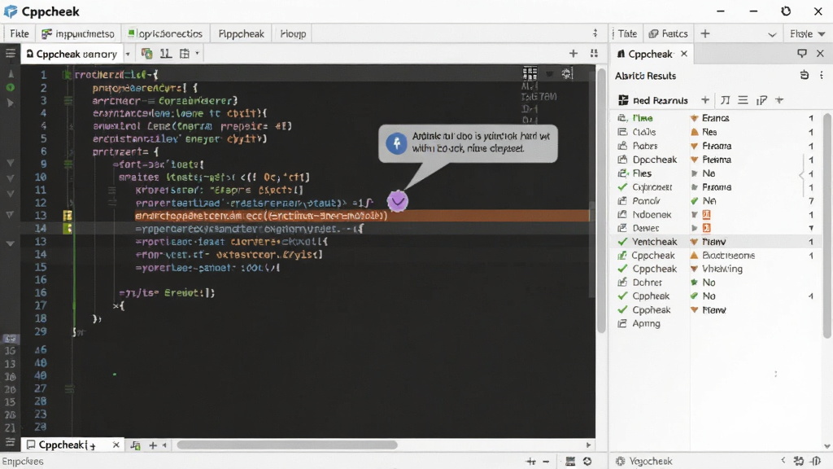Screen dimensions: 833x469
Task: Select the Dpcoheak result row
Action: [716, 160]
